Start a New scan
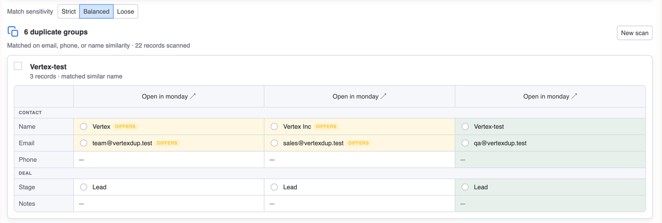 point(634,33)
